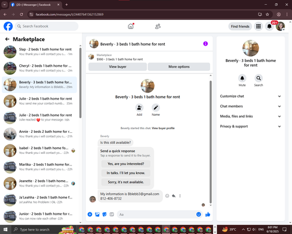Open the clock and date in taskbar

tap(272, 229)
